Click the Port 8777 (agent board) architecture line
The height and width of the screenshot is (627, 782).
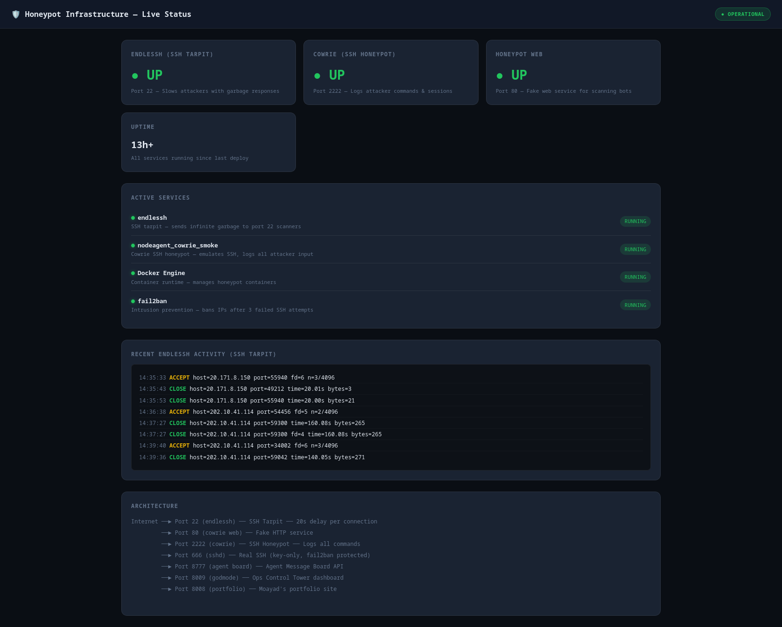click(x=252, y=567)
